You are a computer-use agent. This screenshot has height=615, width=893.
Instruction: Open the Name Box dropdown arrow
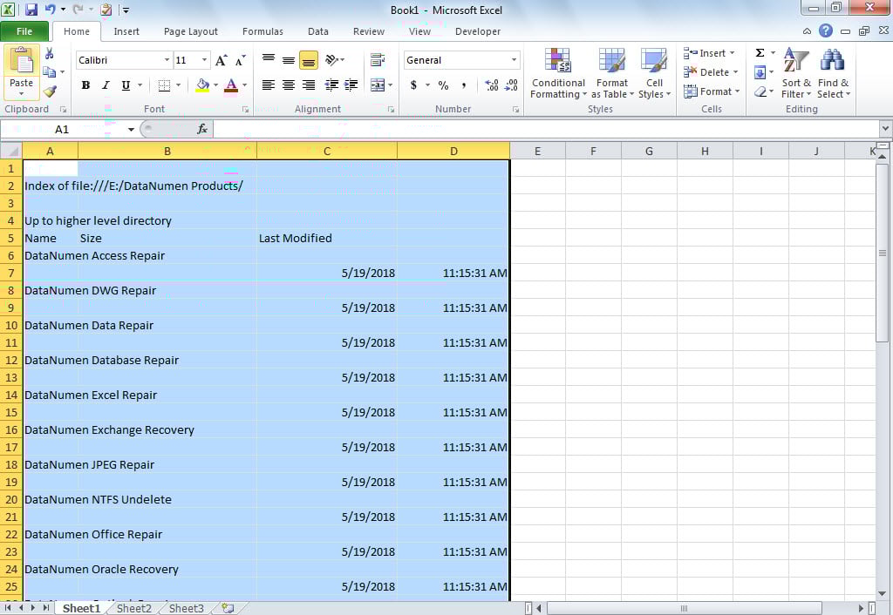point(131,129)
